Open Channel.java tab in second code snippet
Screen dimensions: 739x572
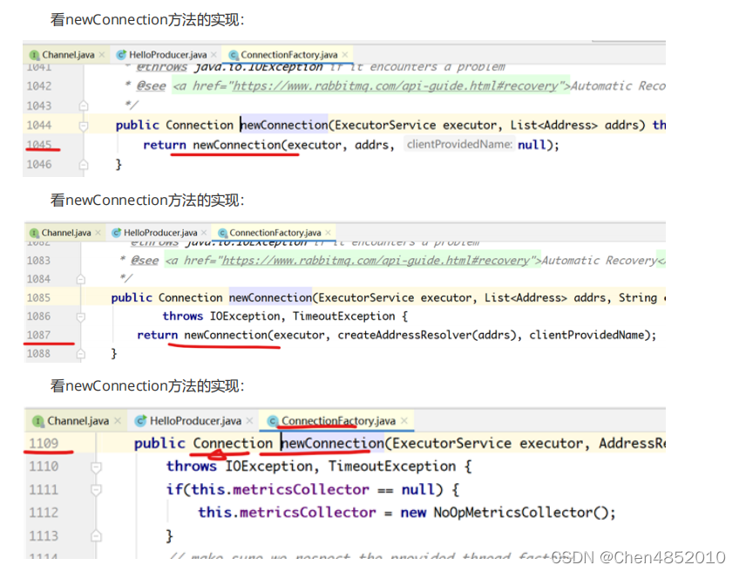[x=66, y=233]
